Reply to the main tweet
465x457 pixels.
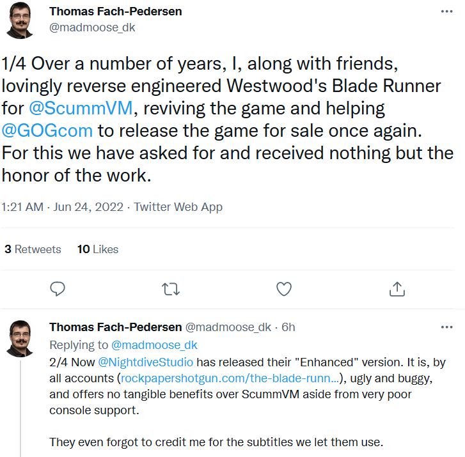click(58, 289)
